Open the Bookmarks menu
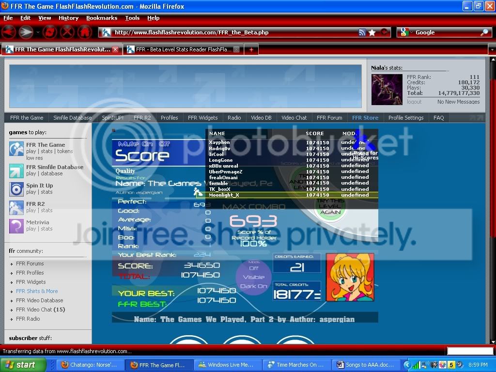 pyautogui.click(x=102, y=18)
